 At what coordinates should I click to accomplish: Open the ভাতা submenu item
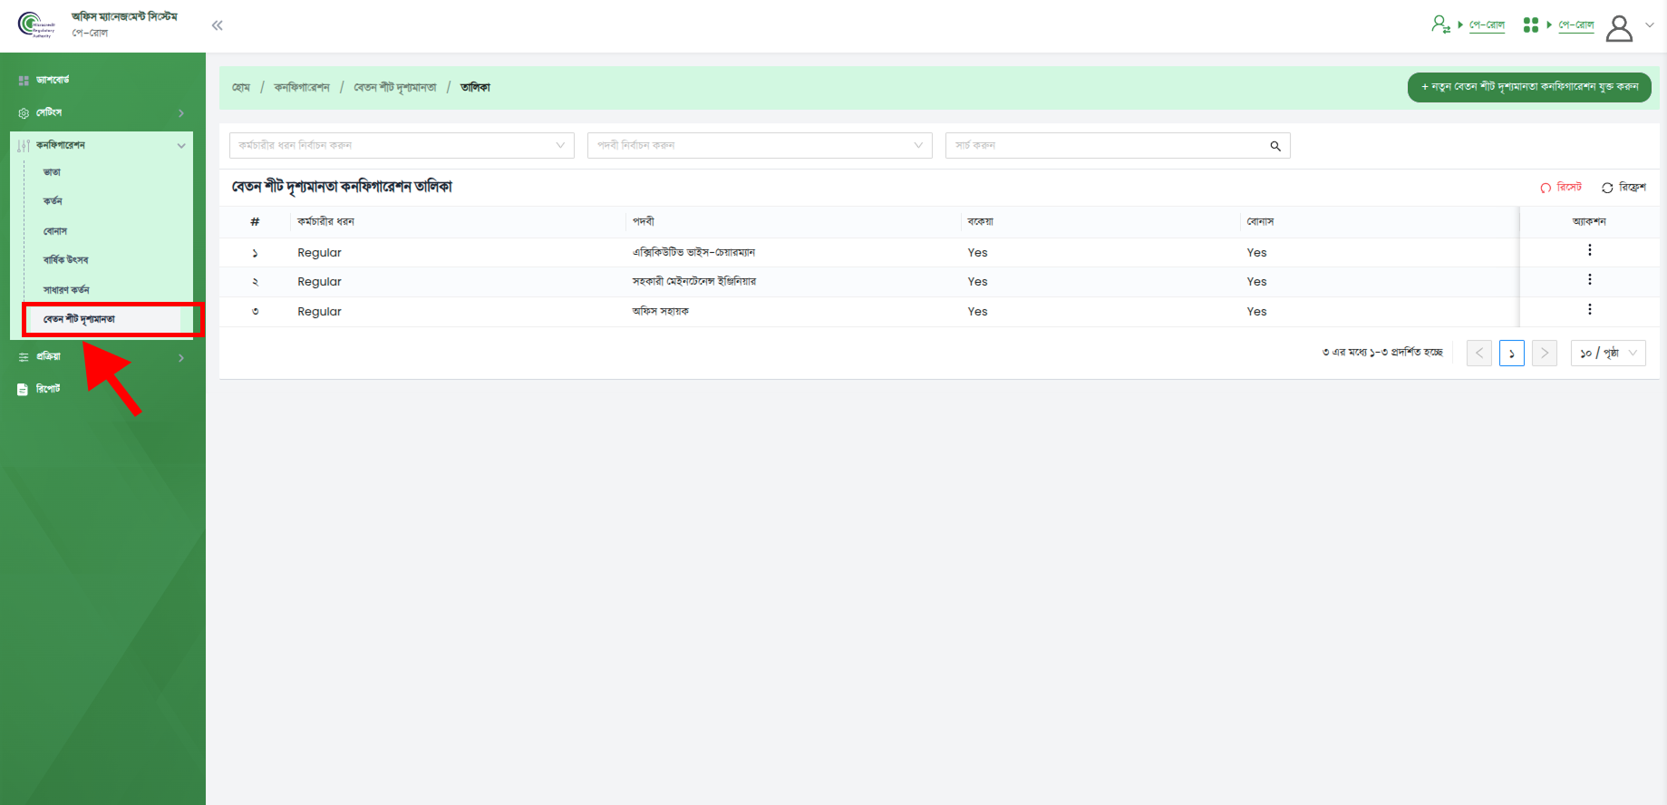[x=53, y=172]
